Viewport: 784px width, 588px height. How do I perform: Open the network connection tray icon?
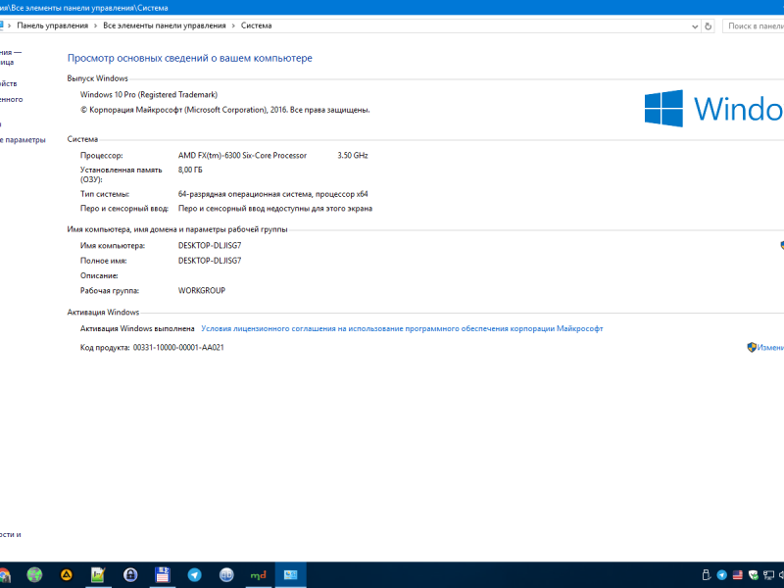(768, 575)
